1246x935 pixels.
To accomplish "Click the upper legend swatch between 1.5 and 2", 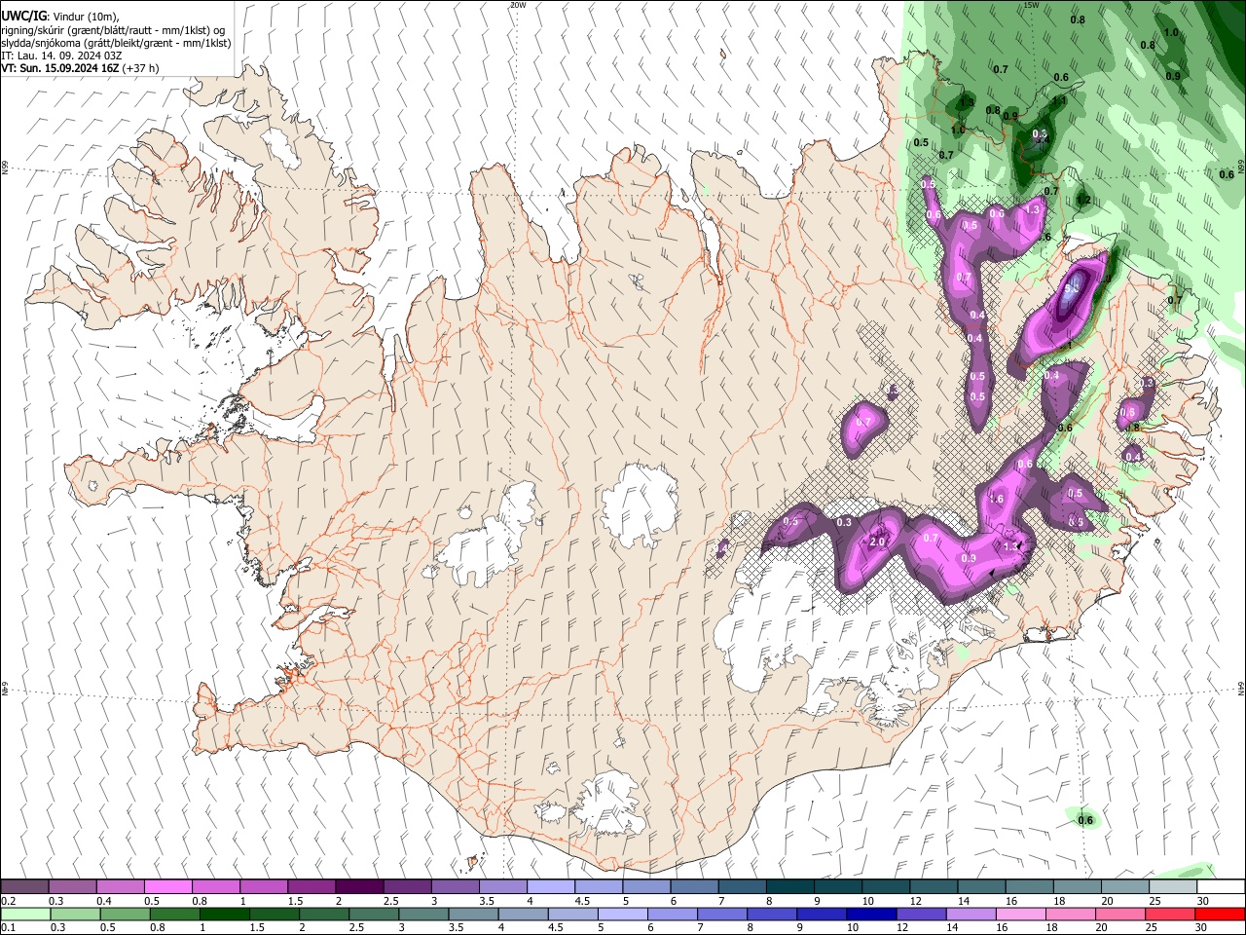I will (311, 886).
